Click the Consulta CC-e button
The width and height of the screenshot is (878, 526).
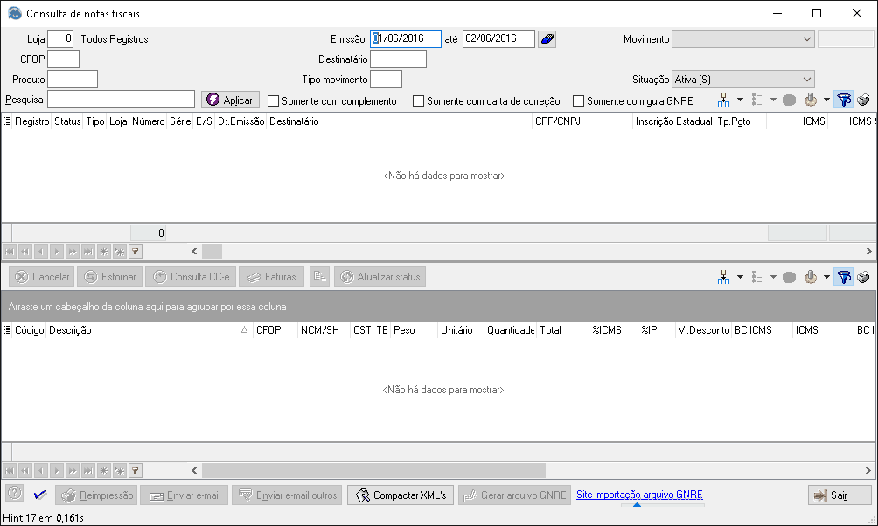[191, 276]
